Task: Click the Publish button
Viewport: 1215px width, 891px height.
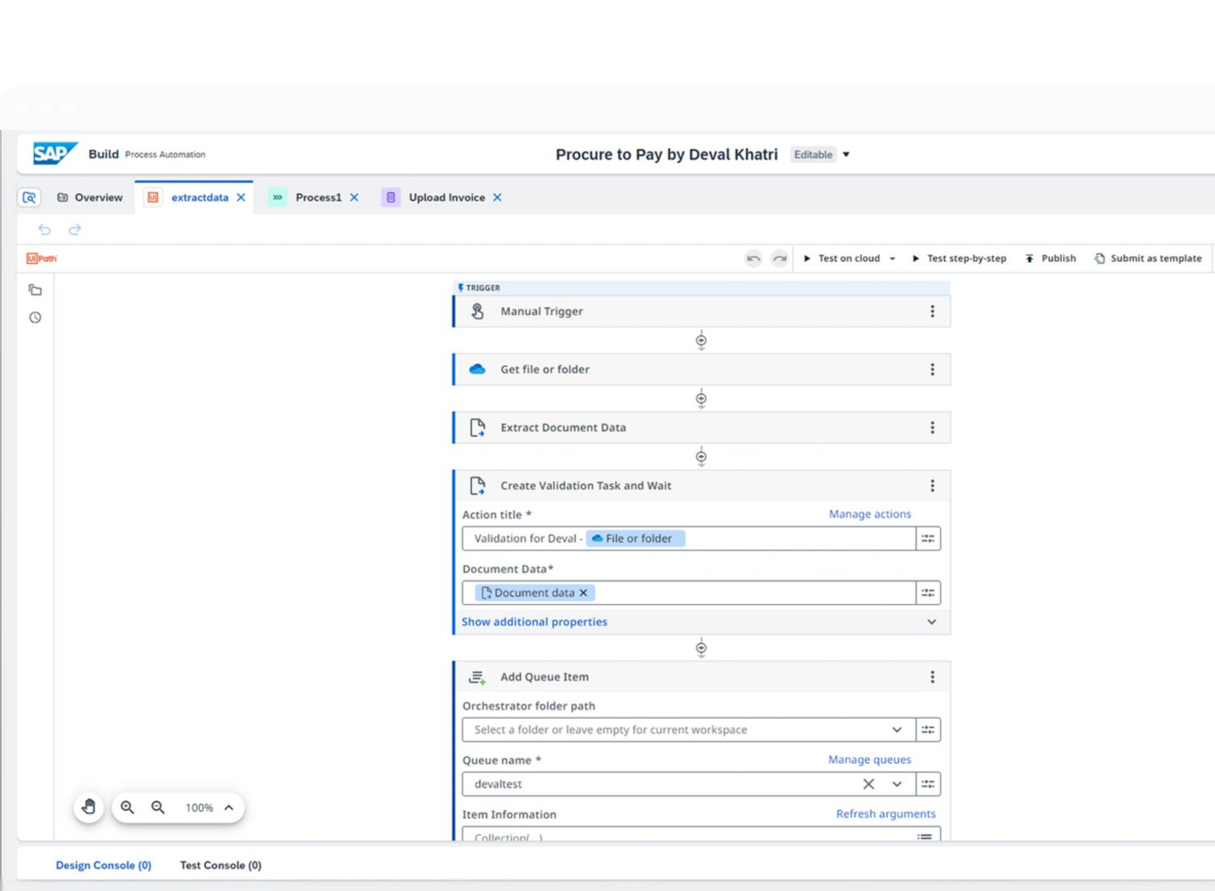Action: click(1051, 258)
